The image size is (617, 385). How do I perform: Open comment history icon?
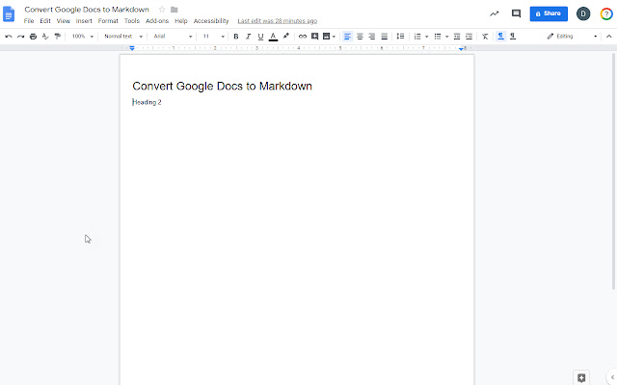[x=516, y=13]
